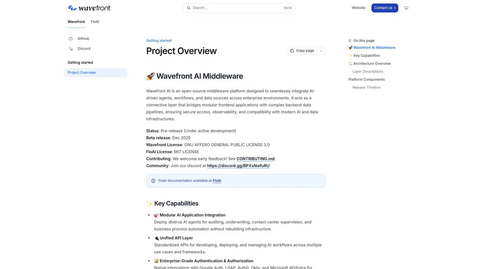This screenshot has height=269, width=478.
Task: Jump to Release Timeline in outline
Action: click(x=366, y=87)
